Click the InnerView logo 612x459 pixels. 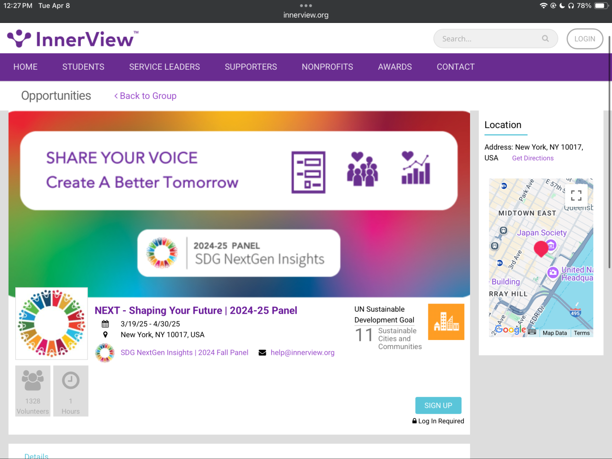coord(73,39)
